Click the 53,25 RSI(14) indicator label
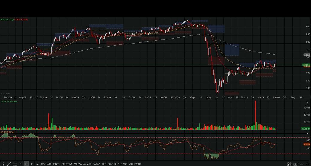The height and width of the screenshot is (166, 311). [x=7, y=132]
